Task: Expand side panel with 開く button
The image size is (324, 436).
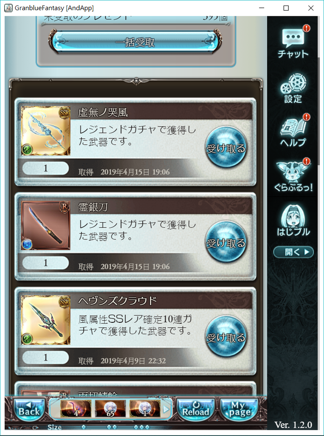Action: coord(293,252)
